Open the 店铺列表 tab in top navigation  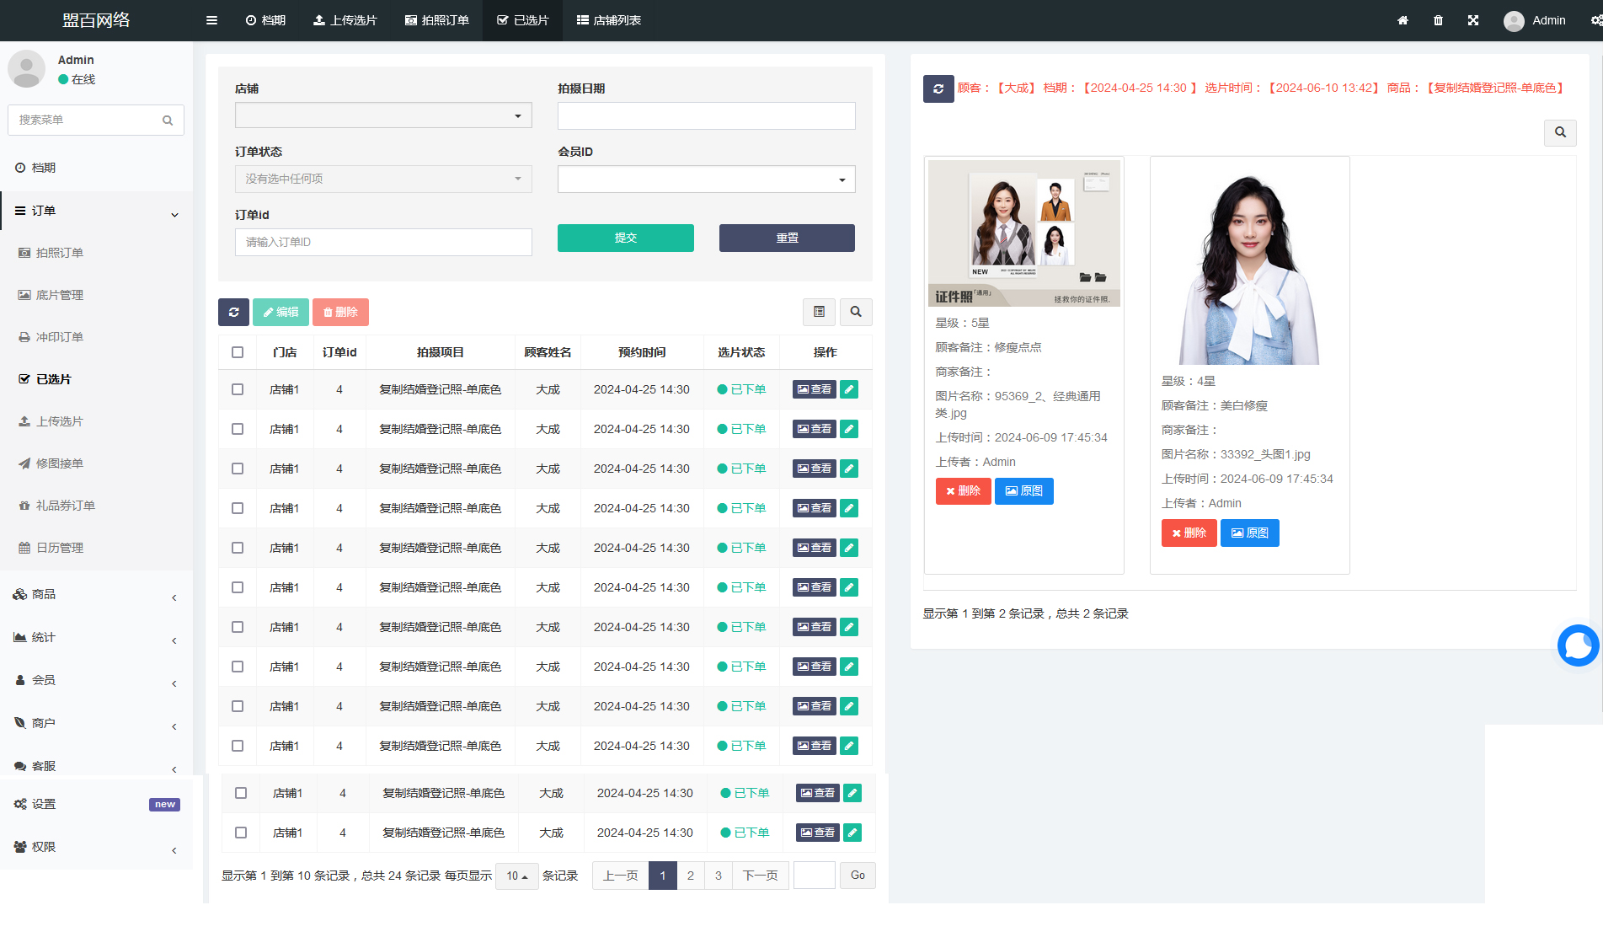click(x=608, y=20)
